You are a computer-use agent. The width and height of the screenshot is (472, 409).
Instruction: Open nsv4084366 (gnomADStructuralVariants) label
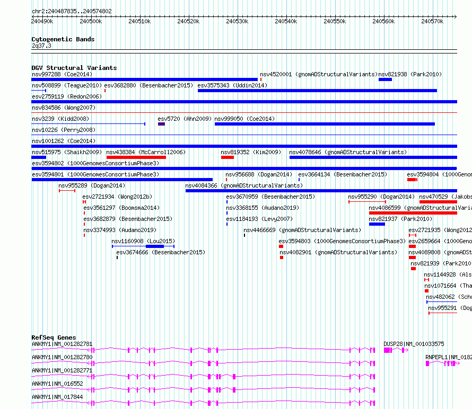pyautogui.click(x=244, y=185)
